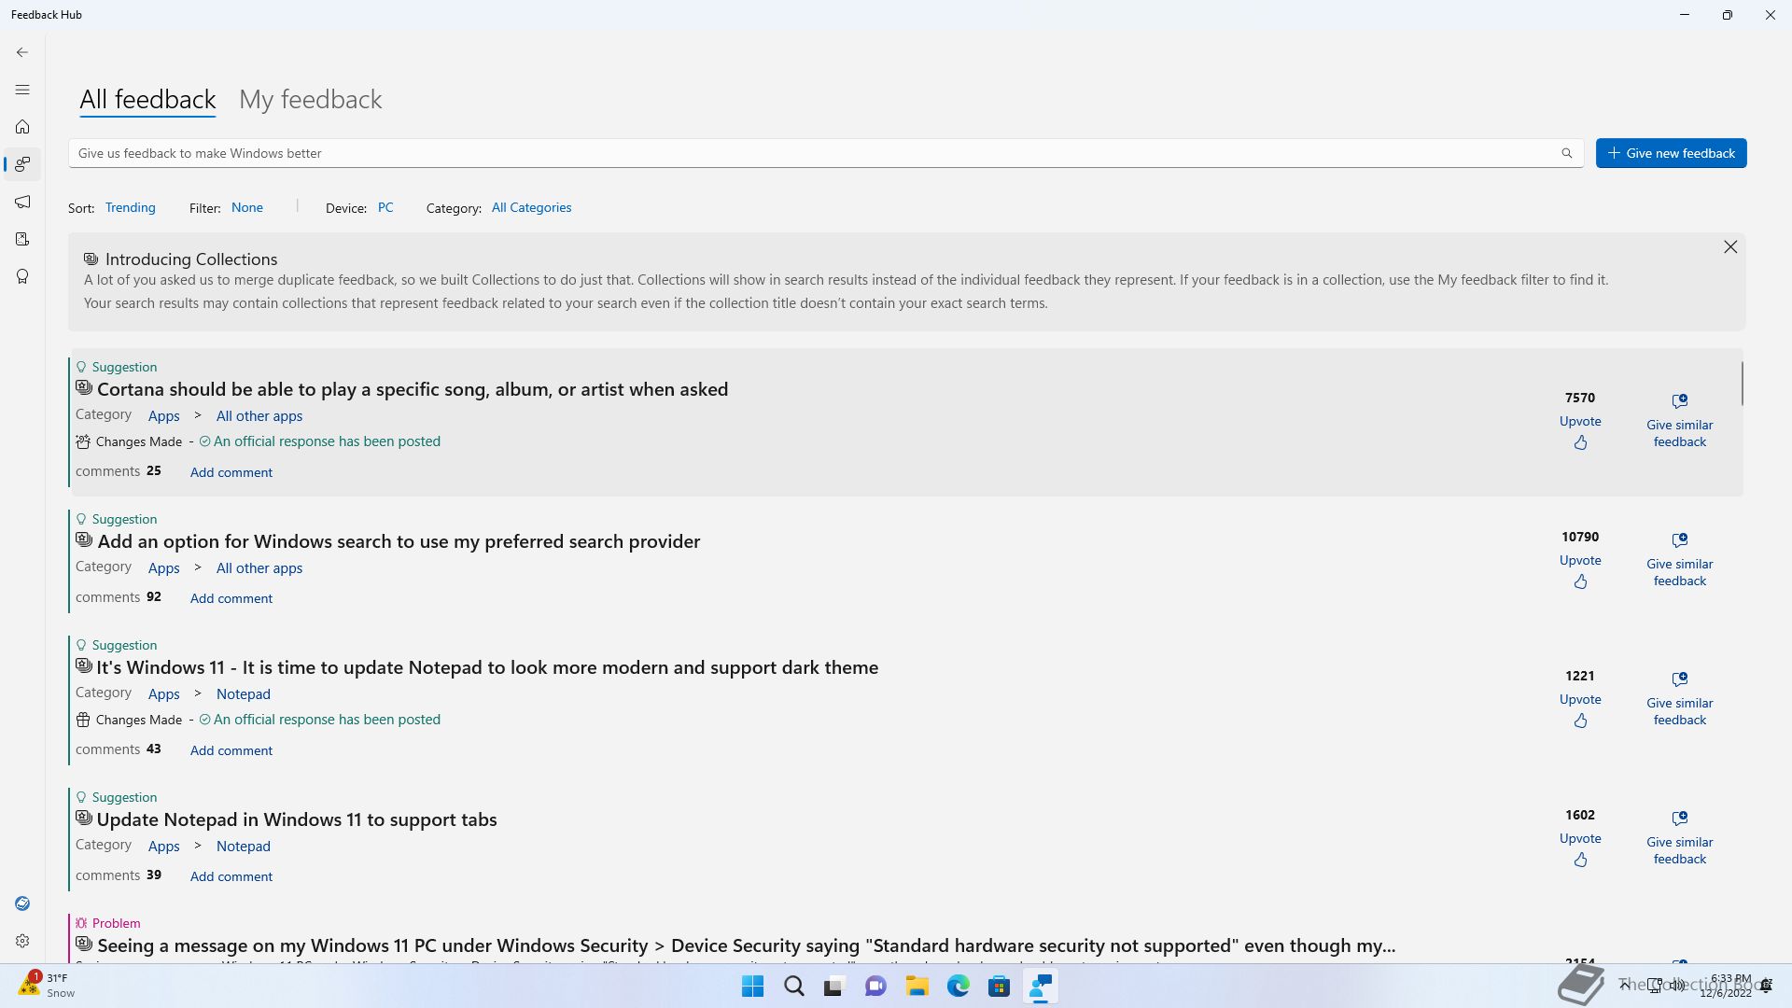Open the weather widget showing 31°F
Screen dimensions: 1792x1008
[x=47, y=986]
